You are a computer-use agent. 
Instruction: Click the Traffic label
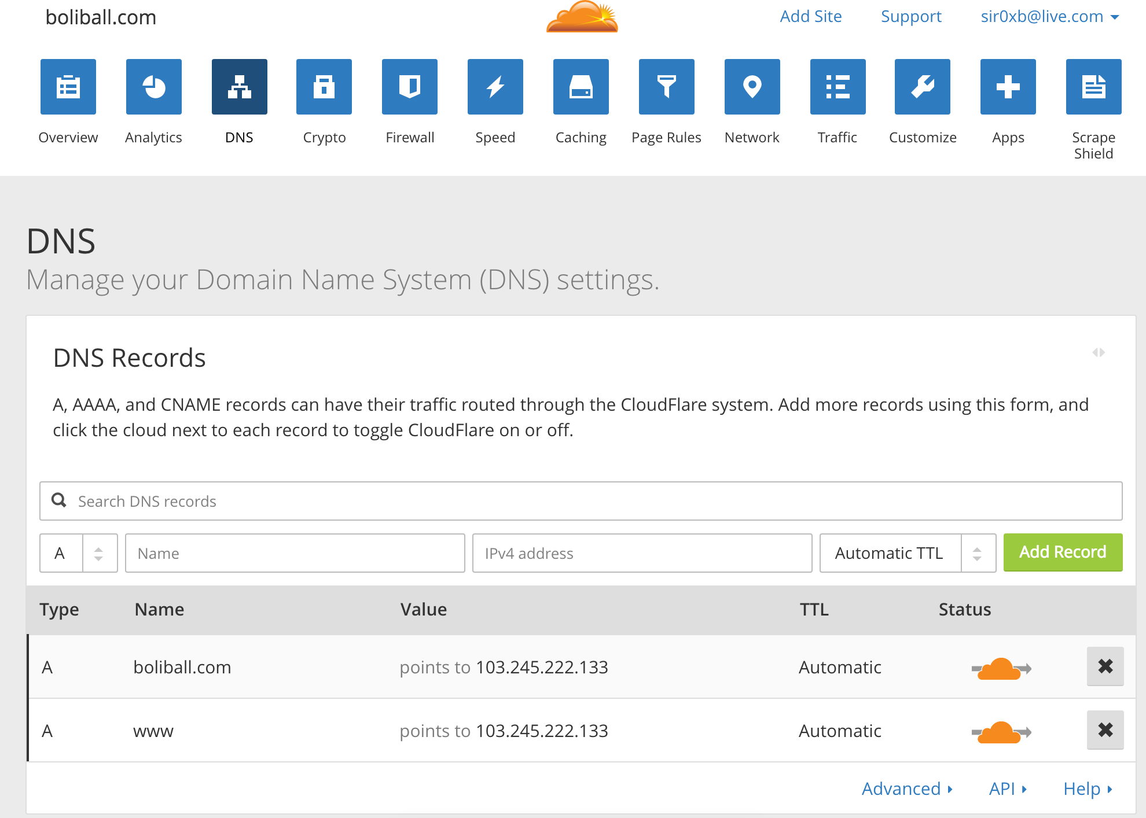[837, 137]
